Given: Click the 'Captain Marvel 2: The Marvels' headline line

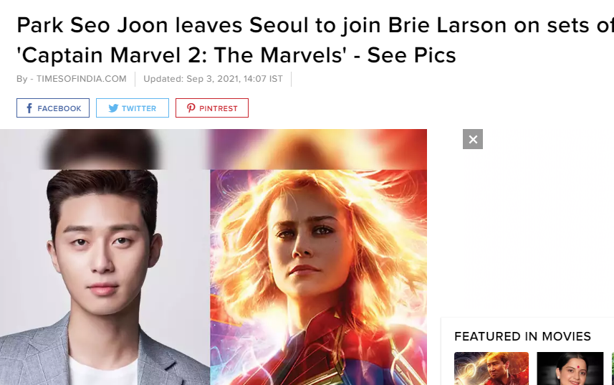Looking at the screenshot, I should (x=236, y=54).
